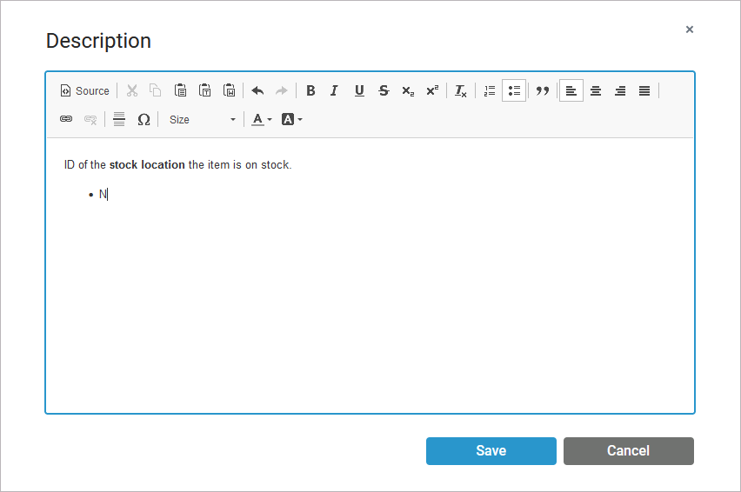Toggle the bulleted list button
Image resolution: width=741 pixels, height=492 pixels.
(514, 90)
